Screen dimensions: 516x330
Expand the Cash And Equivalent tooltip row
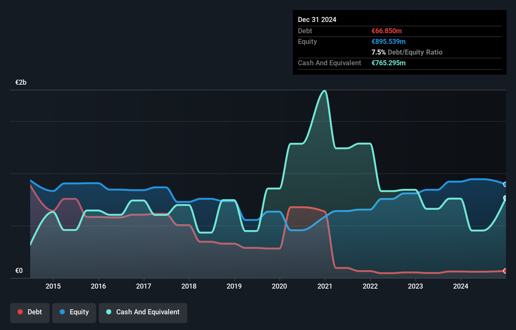pos(329,63)
